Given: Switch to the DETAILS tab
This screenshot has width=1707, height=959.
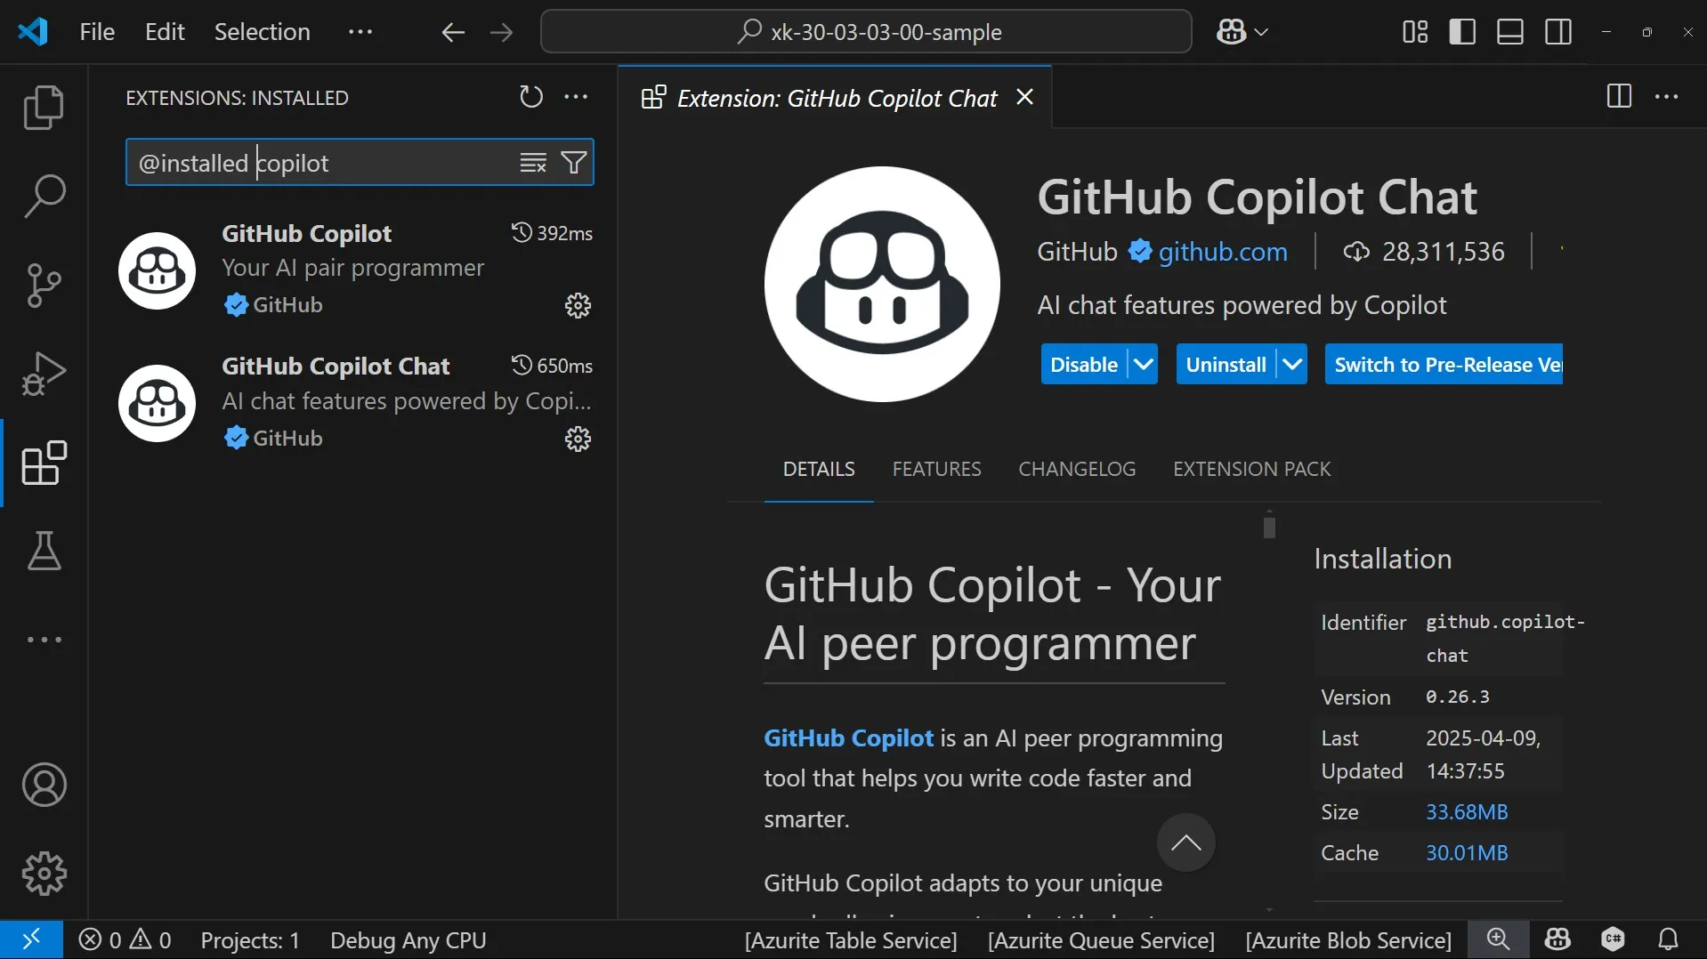Looking at the screenshot, I should point(819,469).
